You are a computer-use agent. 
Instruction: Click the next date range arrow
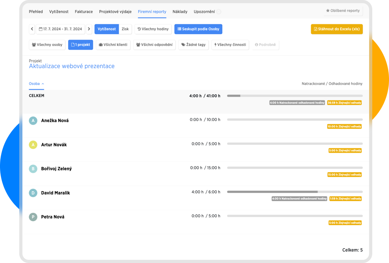[x=89, y=29]
